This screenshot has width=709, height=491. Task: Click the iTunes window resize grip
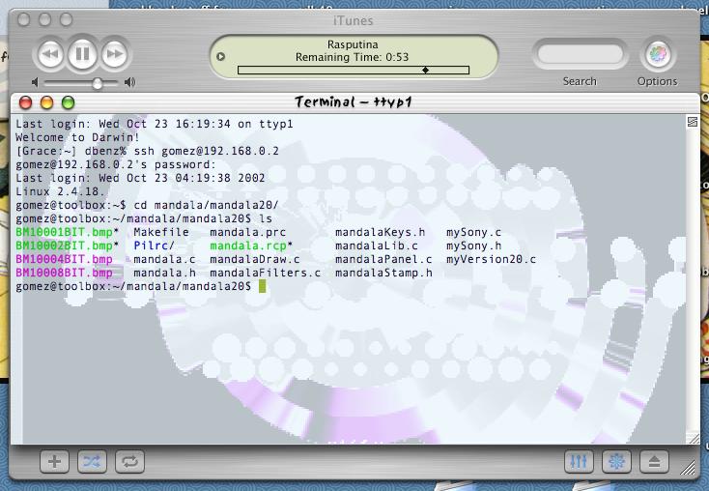click(x=688, y=469)
